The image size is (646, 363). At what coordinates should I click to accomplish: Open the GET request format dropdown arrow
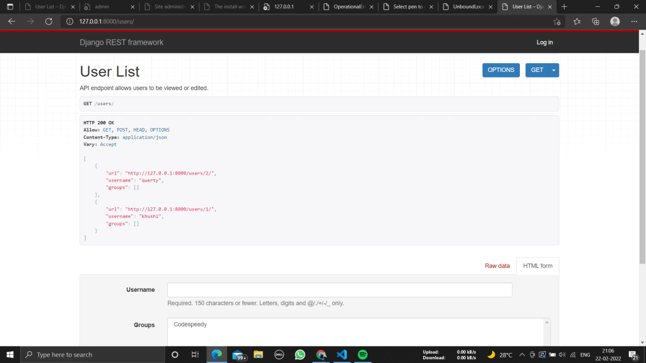[554, 70]
